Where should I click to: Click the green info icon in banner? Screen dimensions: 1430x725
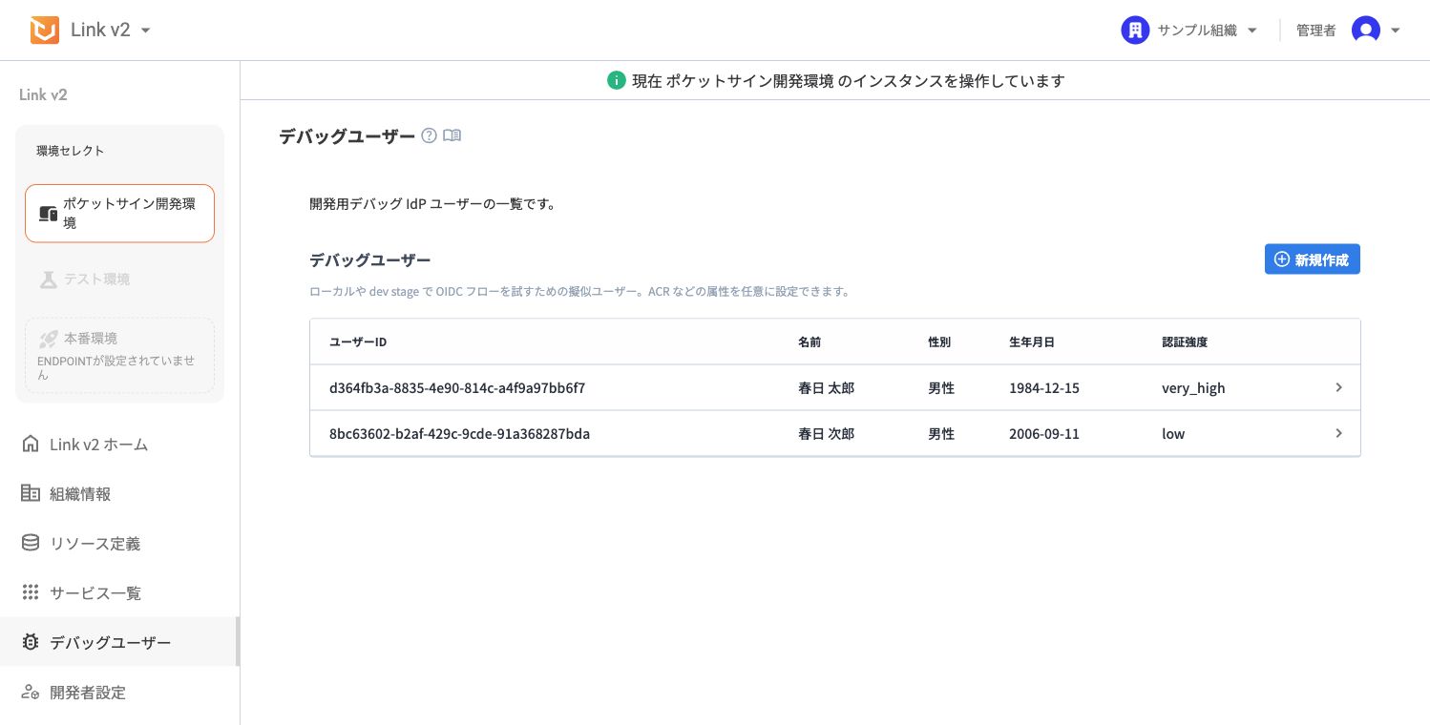[x=616, y=81]
